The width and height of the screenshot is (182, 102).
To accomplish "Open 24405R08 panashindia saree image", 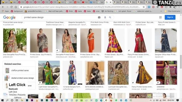I will 167,73.
